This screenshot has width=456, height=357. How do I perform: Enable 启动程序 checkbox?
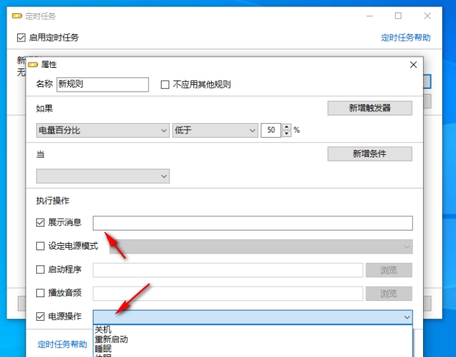(x=40, y=269)
